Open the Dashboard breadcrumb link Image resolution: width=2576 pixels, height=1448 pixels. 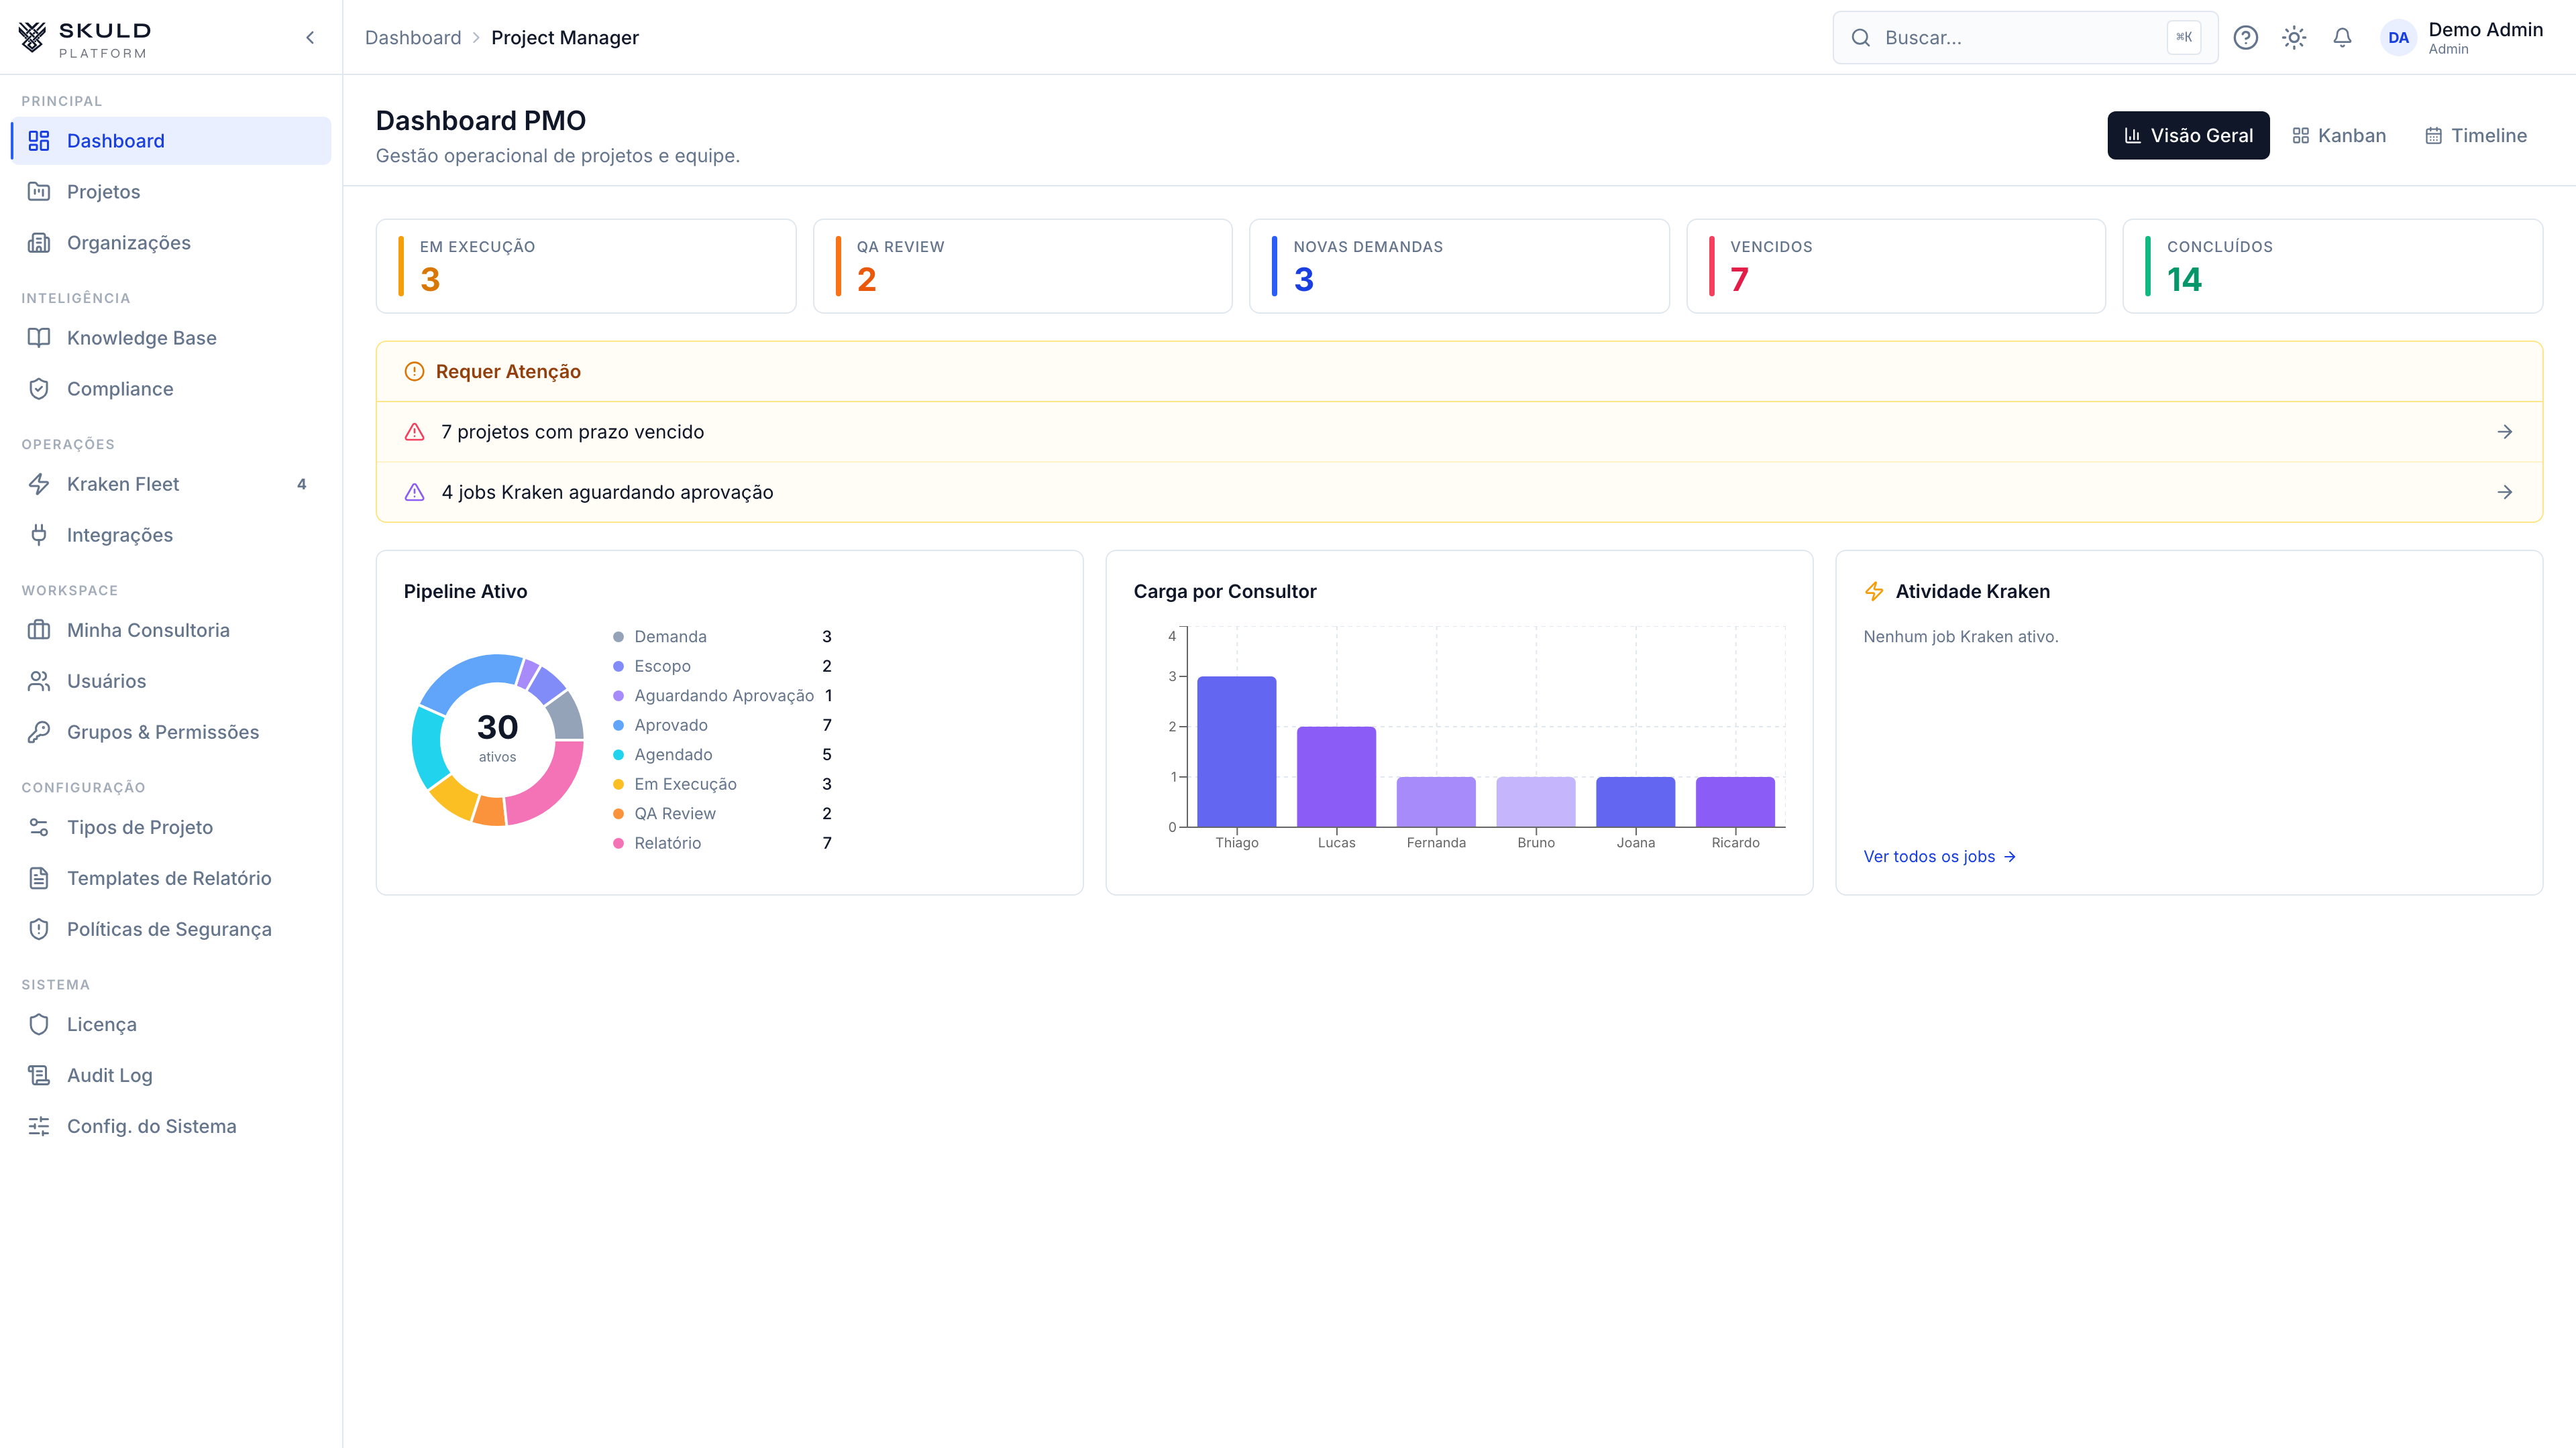[x=413, y=37]
